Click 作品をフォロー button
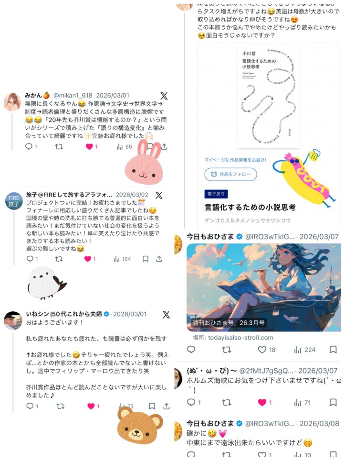345x461 pixels. (230, 174)
